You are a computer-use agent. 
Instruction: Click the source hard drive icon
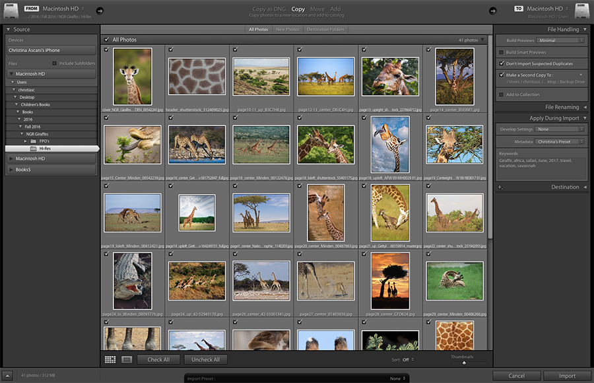click(x=11, y=11)
